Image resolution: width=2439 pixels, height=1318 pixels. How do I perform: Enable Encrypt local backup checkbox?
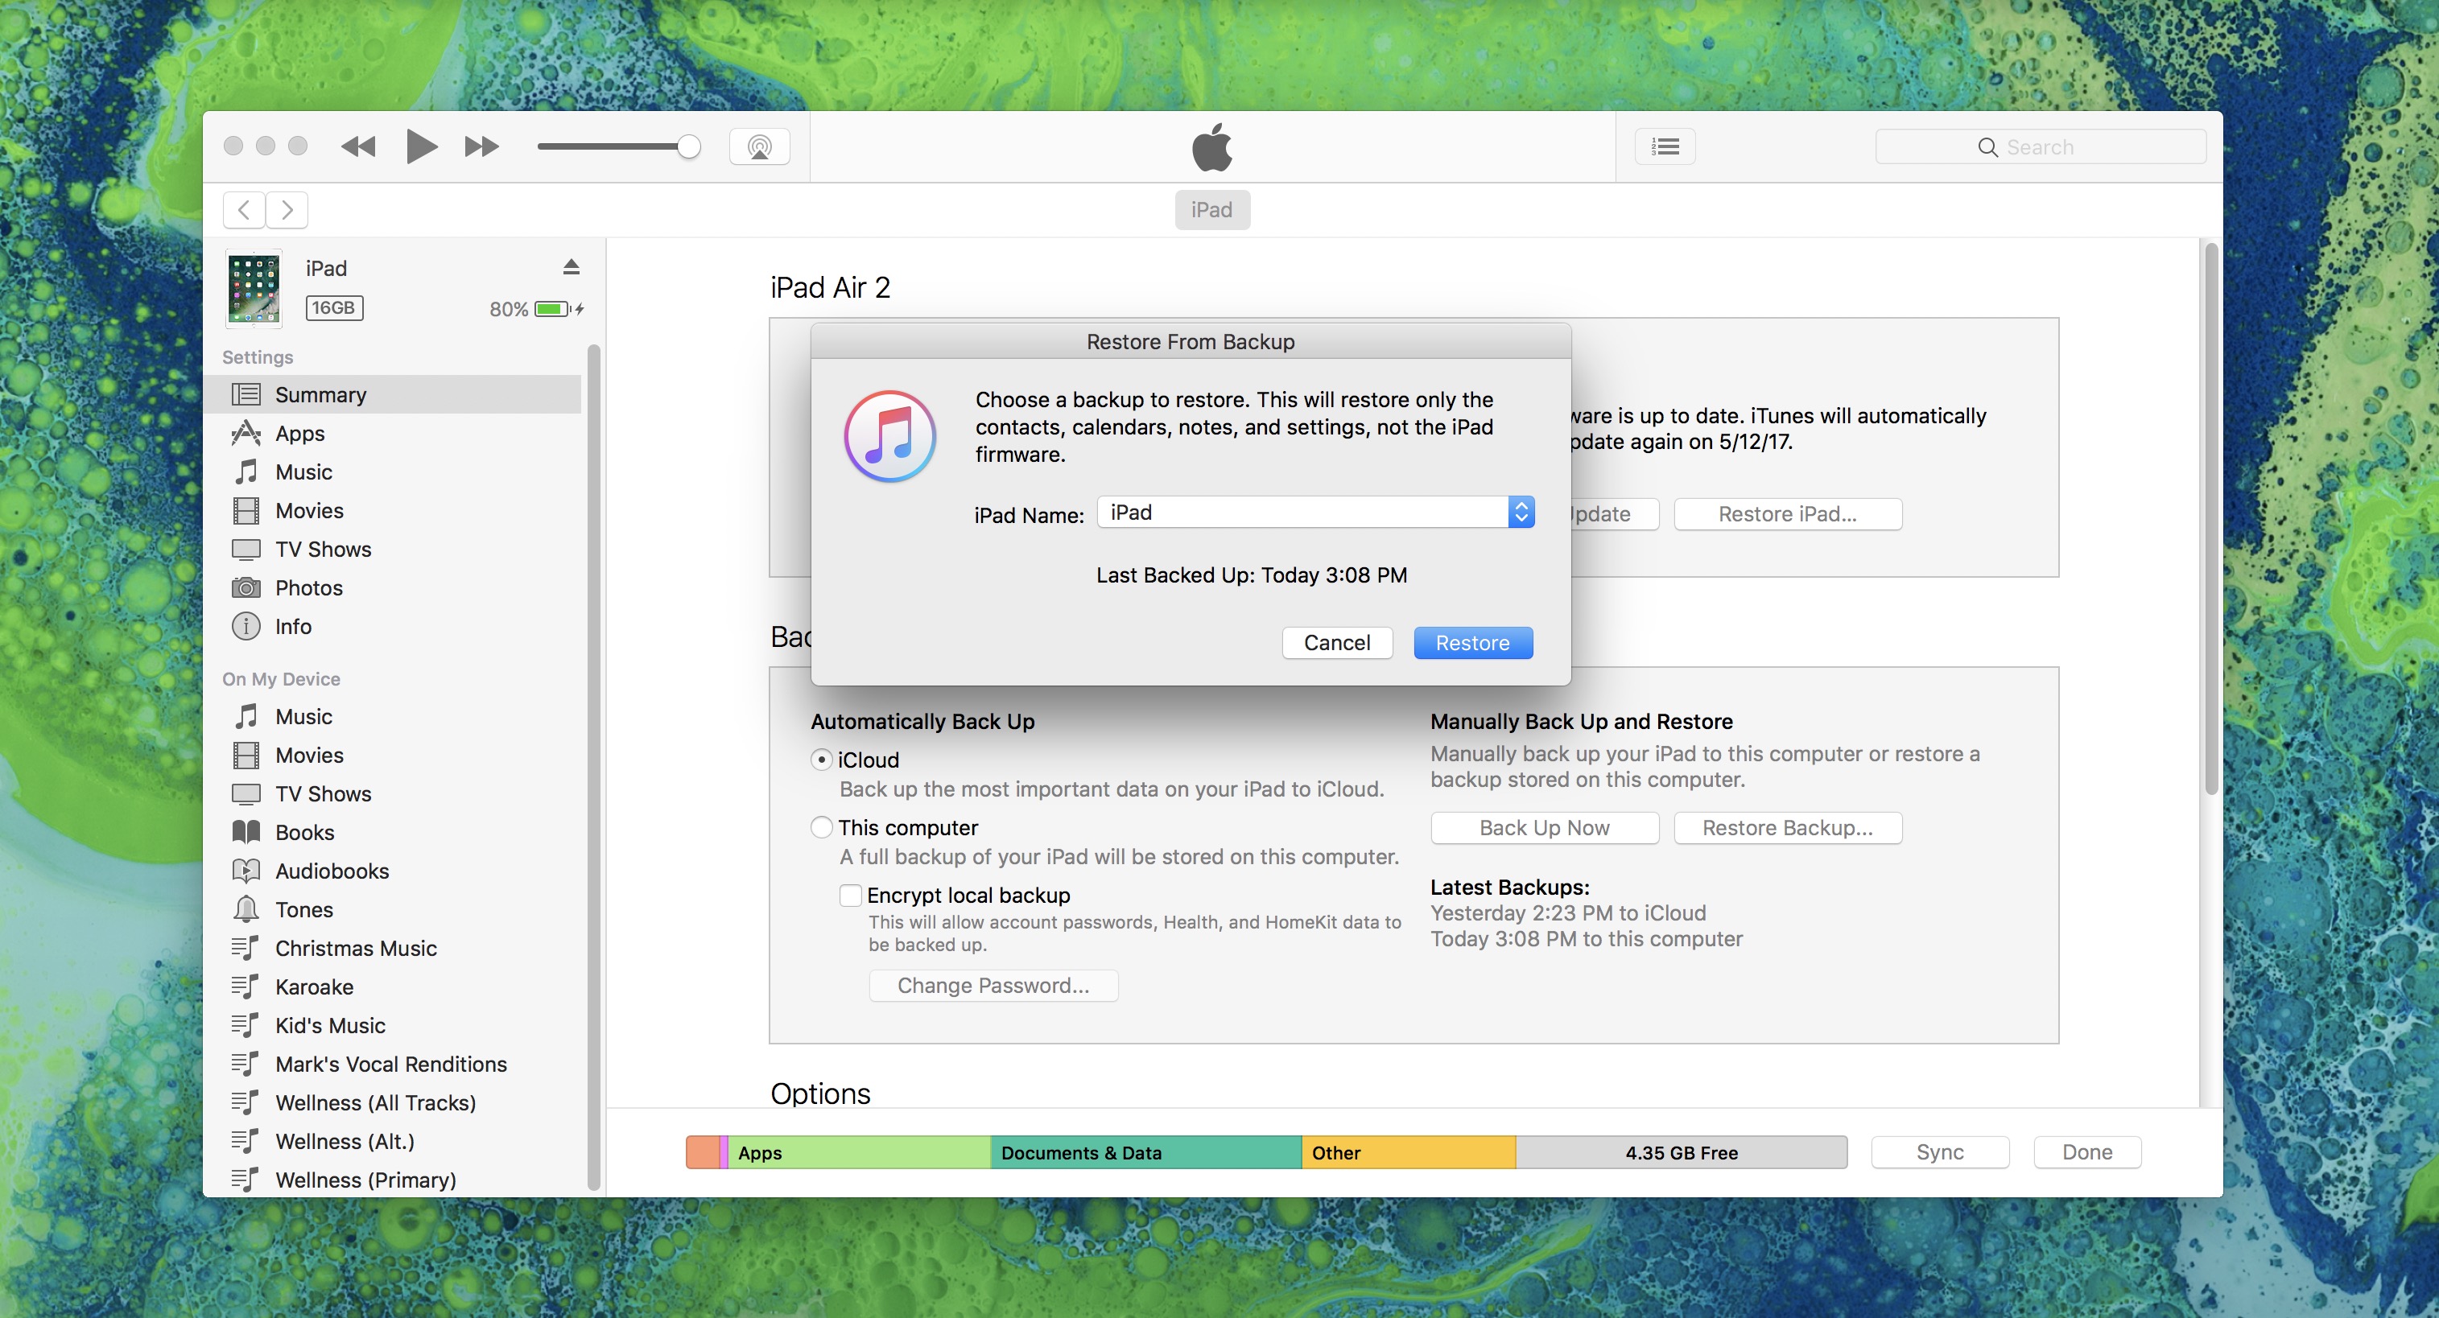click(850, 894)
